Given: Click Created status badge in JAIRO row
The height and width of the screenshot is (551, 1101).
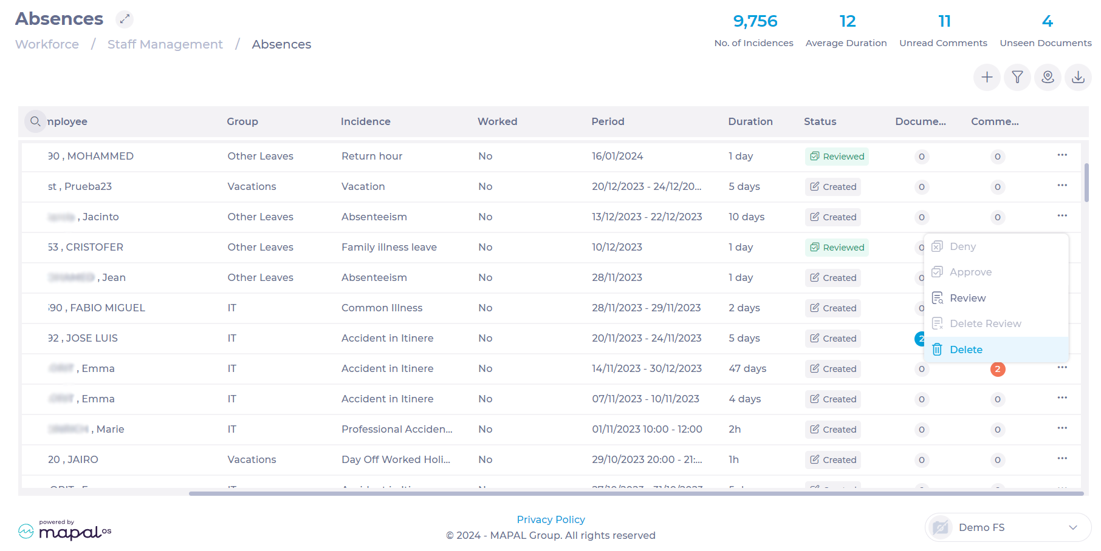Looking at the screenshot, I should click(833, 460).
